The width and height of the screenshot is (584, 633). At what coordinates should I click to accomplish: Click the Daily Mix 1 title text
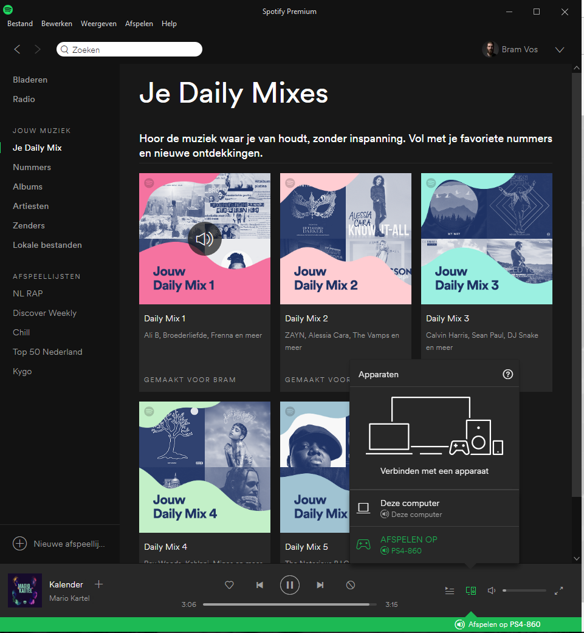(x=165, y=318)
